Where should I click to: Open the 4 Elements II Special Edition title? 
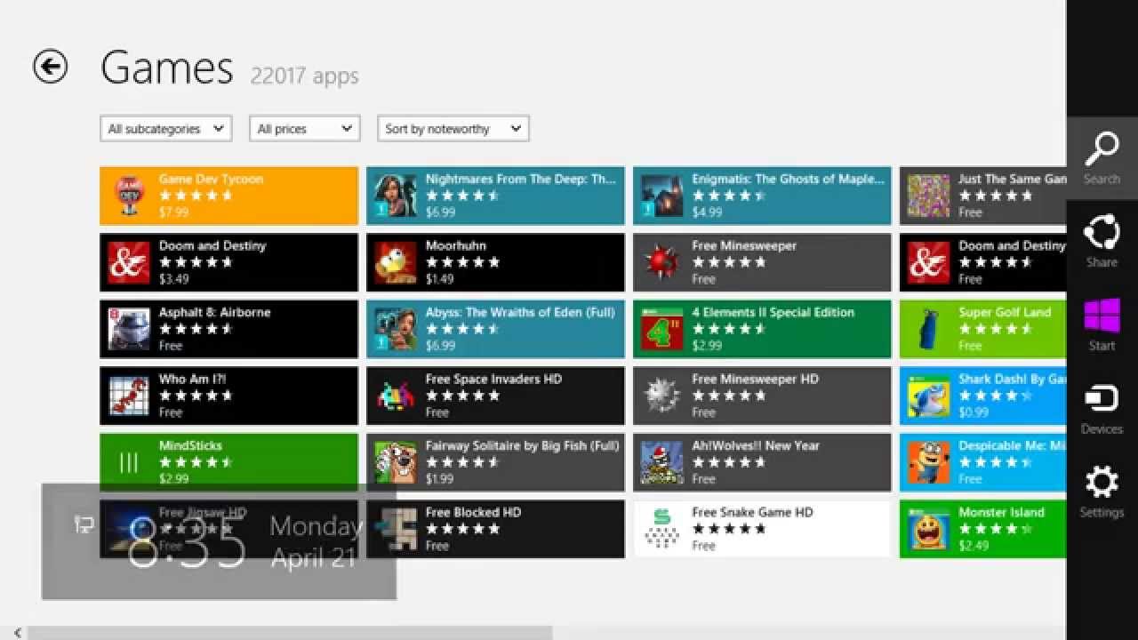773,312
